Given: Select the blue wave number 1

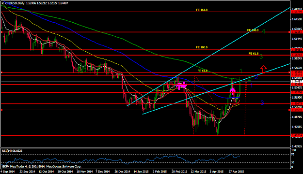Looking at the screenshot, I should [x=252, y=86].
